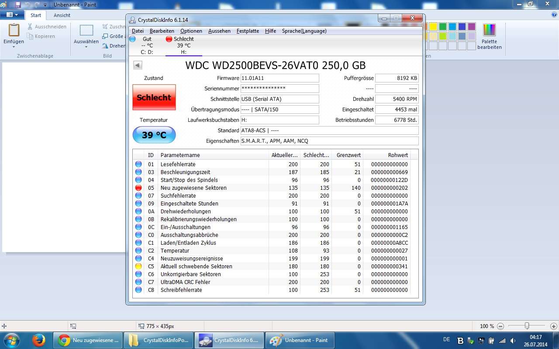The height and width of the screenshot is (349, 559).
Task: Open the Datei menu in CrystalDiskInfo
Action: click(138, 31)
